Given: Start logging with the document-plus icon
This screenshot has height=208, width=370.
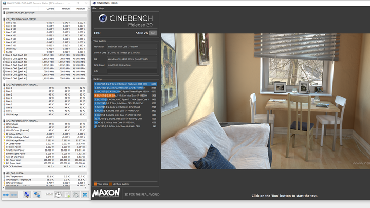Looking at the screenshot, I should 67,195.
